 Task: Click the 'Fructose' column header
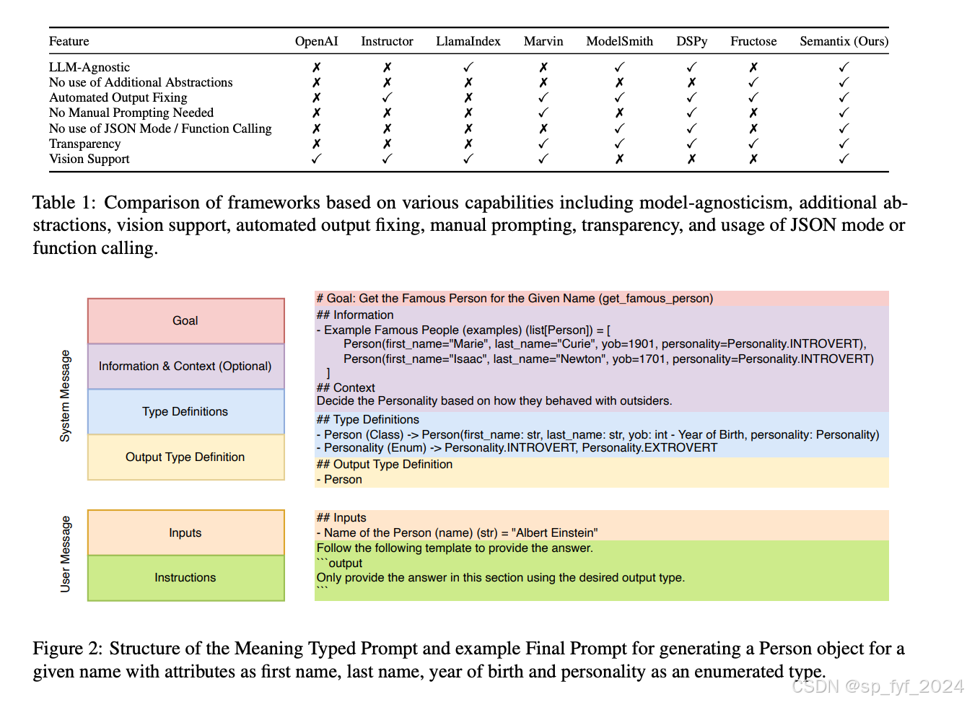tap(753, 41)
